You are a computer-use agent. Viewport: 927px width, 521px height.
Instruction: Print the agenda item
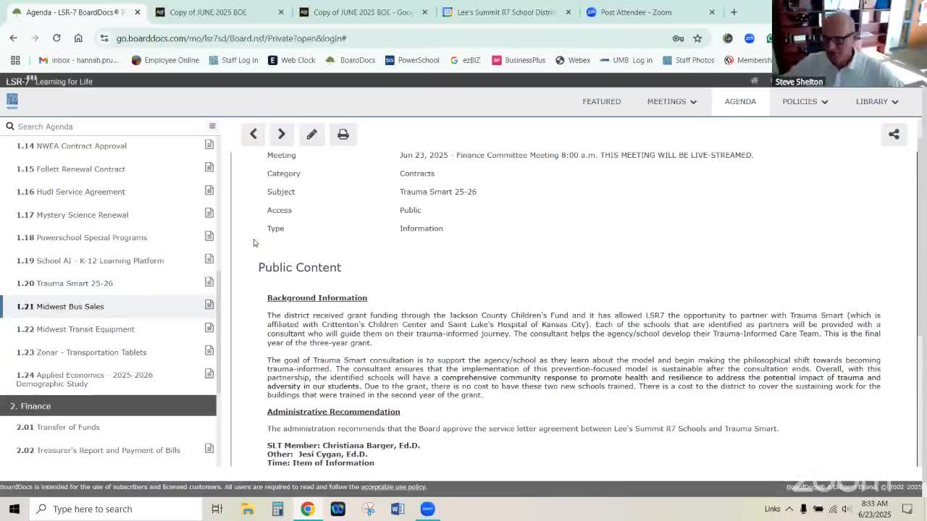[x=343, y=134]
